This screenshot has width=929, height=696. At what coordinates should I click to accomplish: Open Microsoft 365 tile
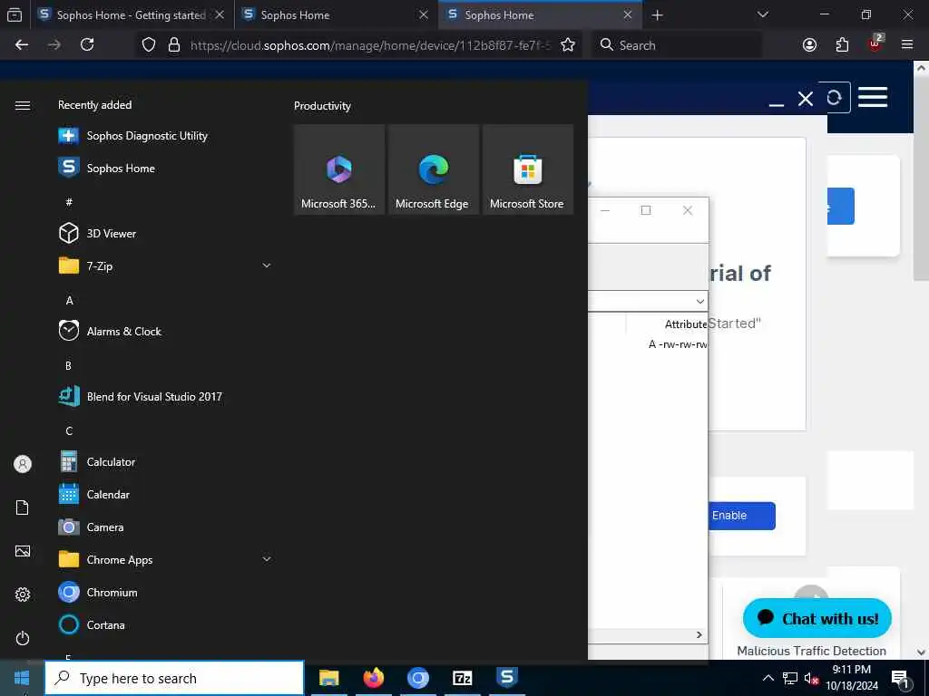[x=339, y=169]
